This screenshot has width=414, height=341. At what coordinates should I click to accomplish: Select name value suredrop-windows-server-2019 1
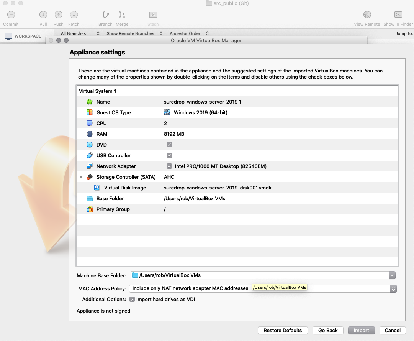203,102
